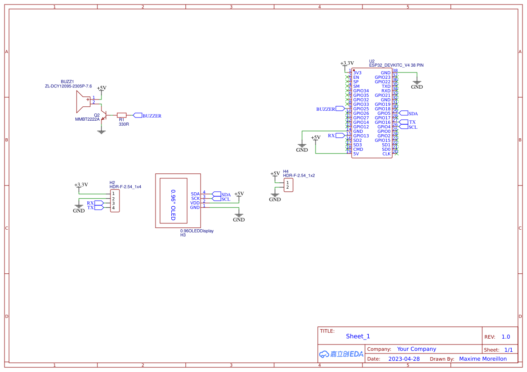
Task: Click the "HDR-F-2.54_1x4" header label
Action: pos(125,186)
